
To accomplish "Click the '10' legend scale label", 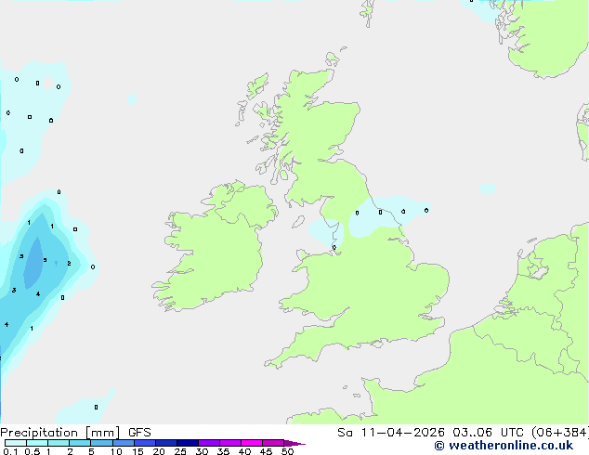I will click(x=116, y=451).
